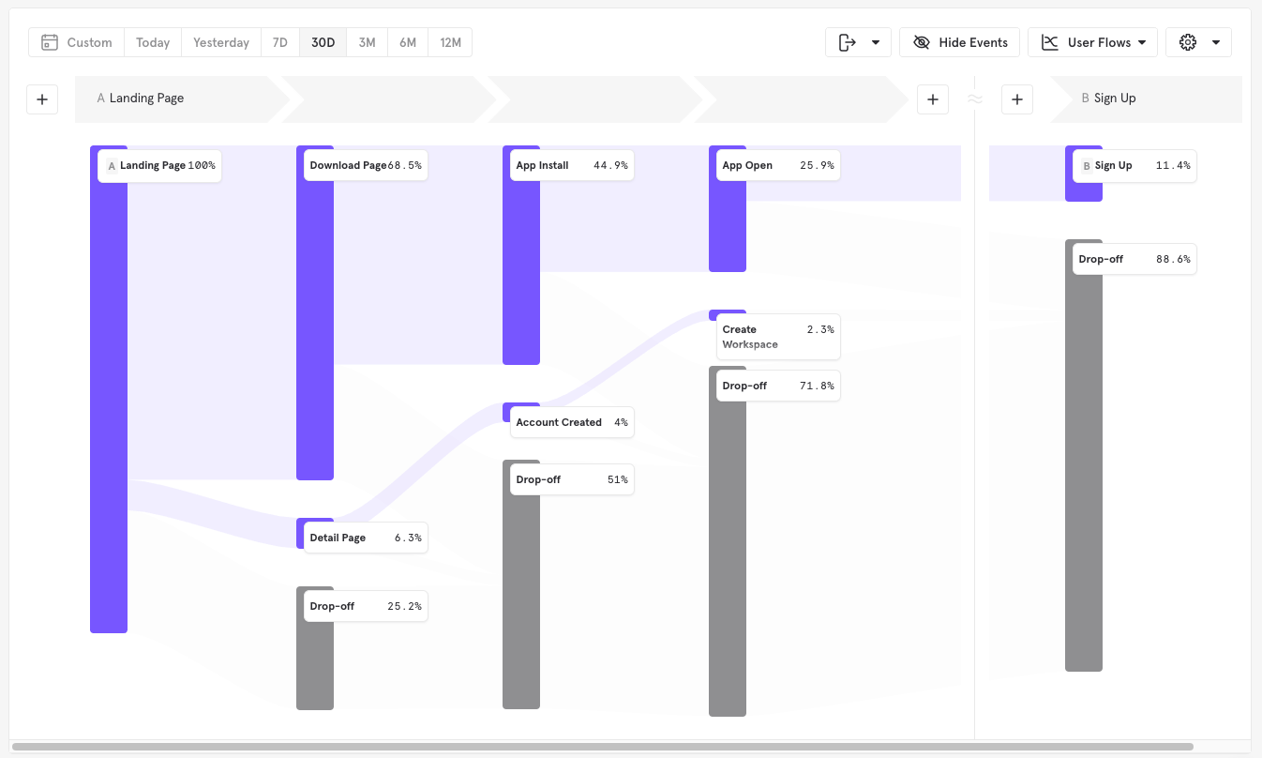Click the export/share icon in the toolbar
This screenshot has width=1262, height=758.
pos(847,41)
